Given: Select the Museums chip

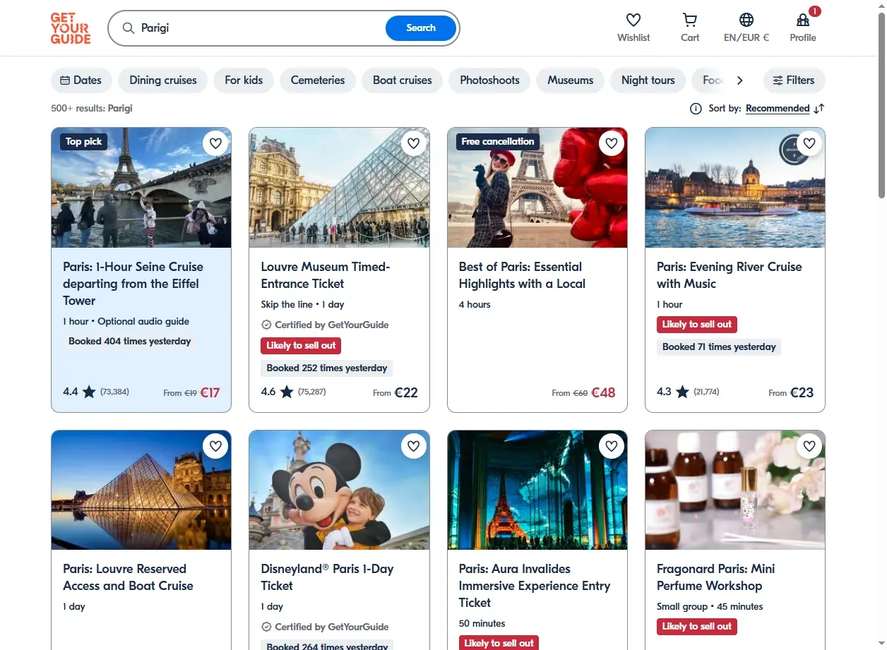Looking at the screenshot, I should tap(570, 80).
